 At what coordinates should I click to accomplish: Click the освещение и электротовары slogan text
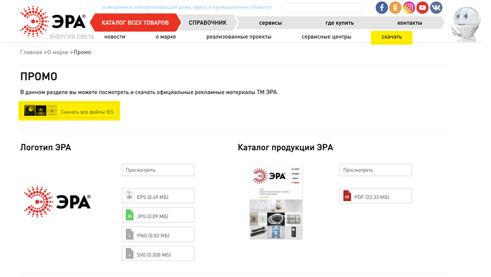[x=187, y=7]
